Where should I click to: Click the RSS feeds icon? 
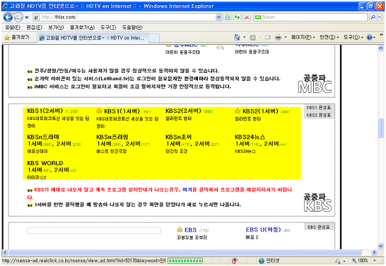click(x=253, y=38)
